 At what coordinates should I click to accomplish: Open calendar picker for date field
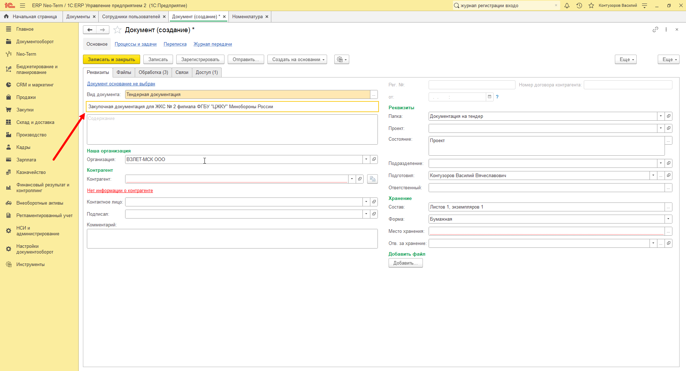[x=490, y=97]
